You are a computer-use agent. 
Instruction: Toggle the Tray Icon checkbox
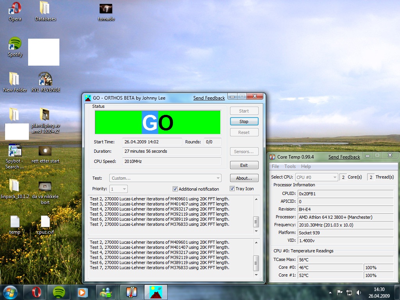click(x=232, y=189)
